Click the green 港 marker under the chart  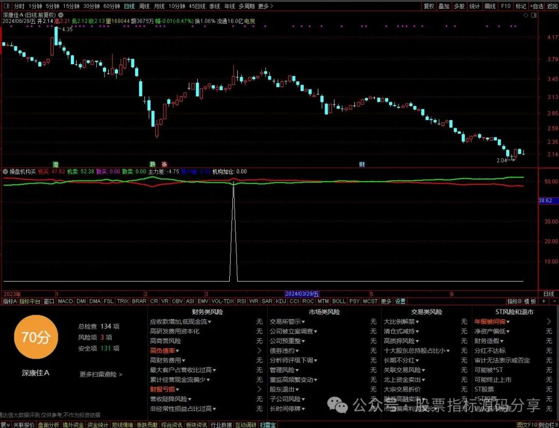click(x=55, y=164)
